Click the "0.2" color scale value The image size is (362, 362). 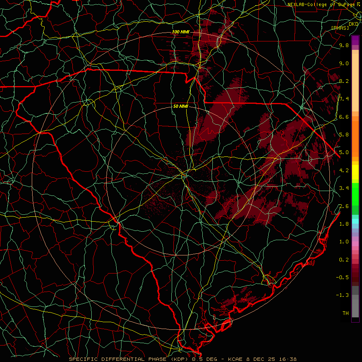[x=344, y=259]
